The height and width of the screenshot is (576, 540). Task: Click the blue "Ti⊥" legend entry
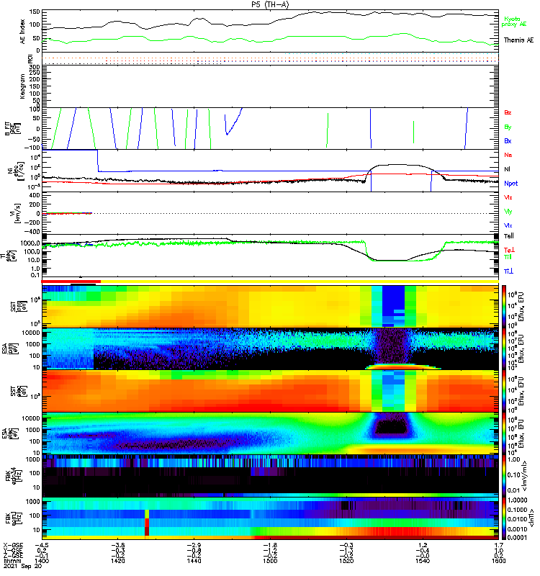509,271
